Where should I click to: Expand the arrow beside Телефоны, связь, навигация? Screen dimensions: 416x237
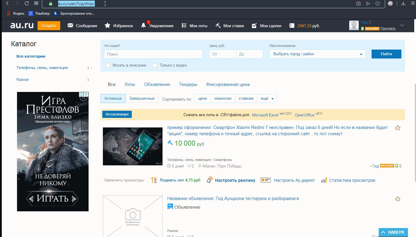(x=92, y=68)
